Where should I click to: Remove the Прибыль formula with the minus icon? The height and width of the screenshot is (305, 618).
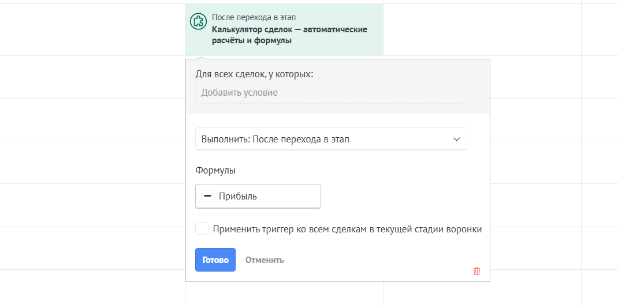(208, 196)
